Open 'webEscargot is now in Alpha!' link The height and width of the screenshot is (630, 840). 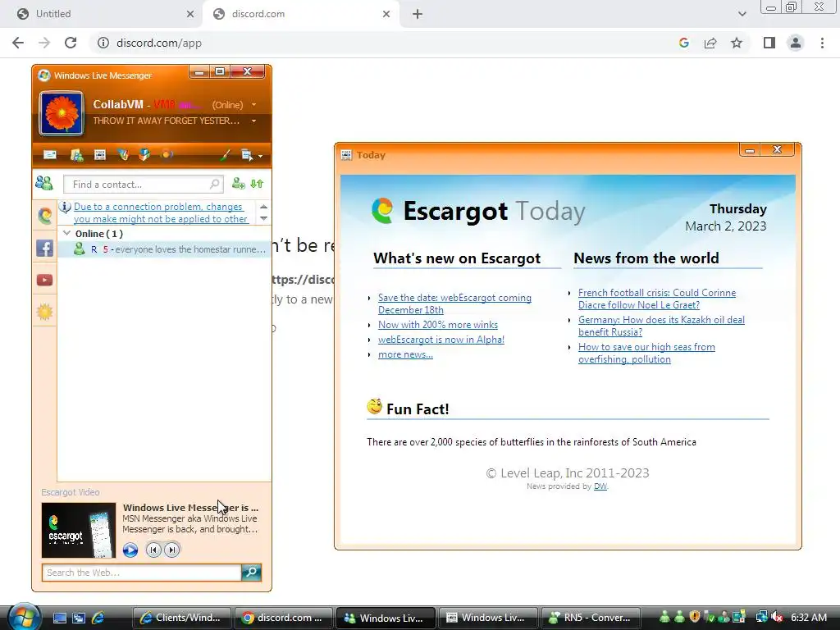pyautogui.click(x=441, y=340)
